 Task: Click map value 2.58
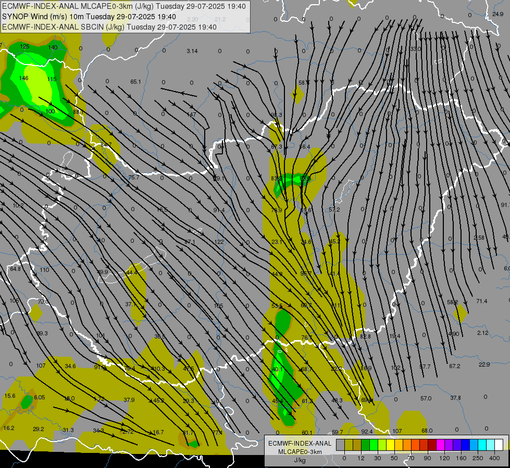click(x=479, y=238)
